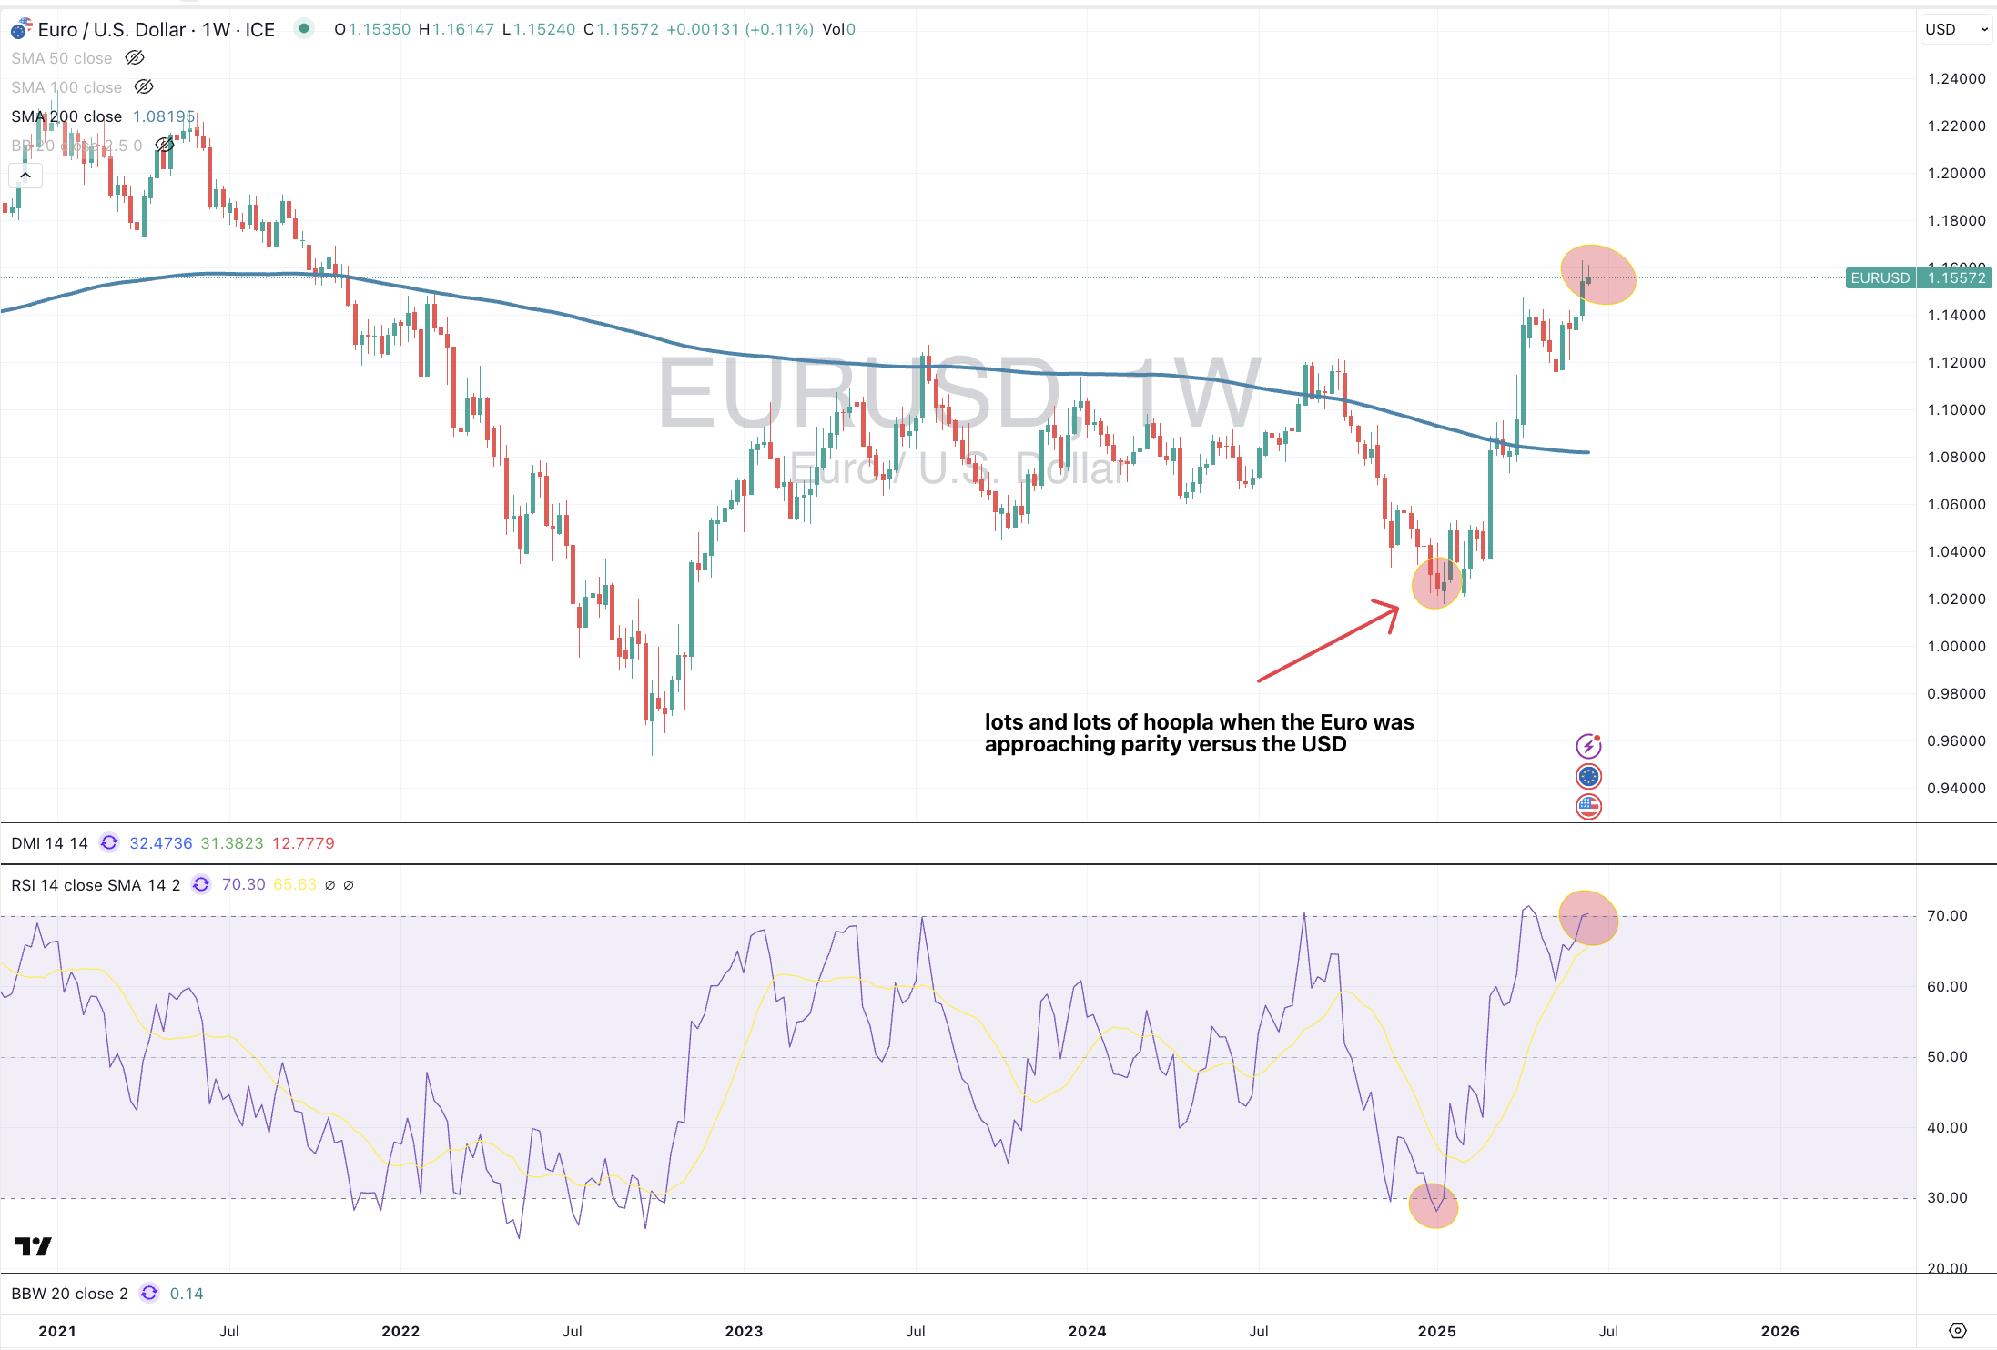Show the hidden SMA 50 indicator
1997x1350 pixels.
pyautogui.click(x=135, y=58)
